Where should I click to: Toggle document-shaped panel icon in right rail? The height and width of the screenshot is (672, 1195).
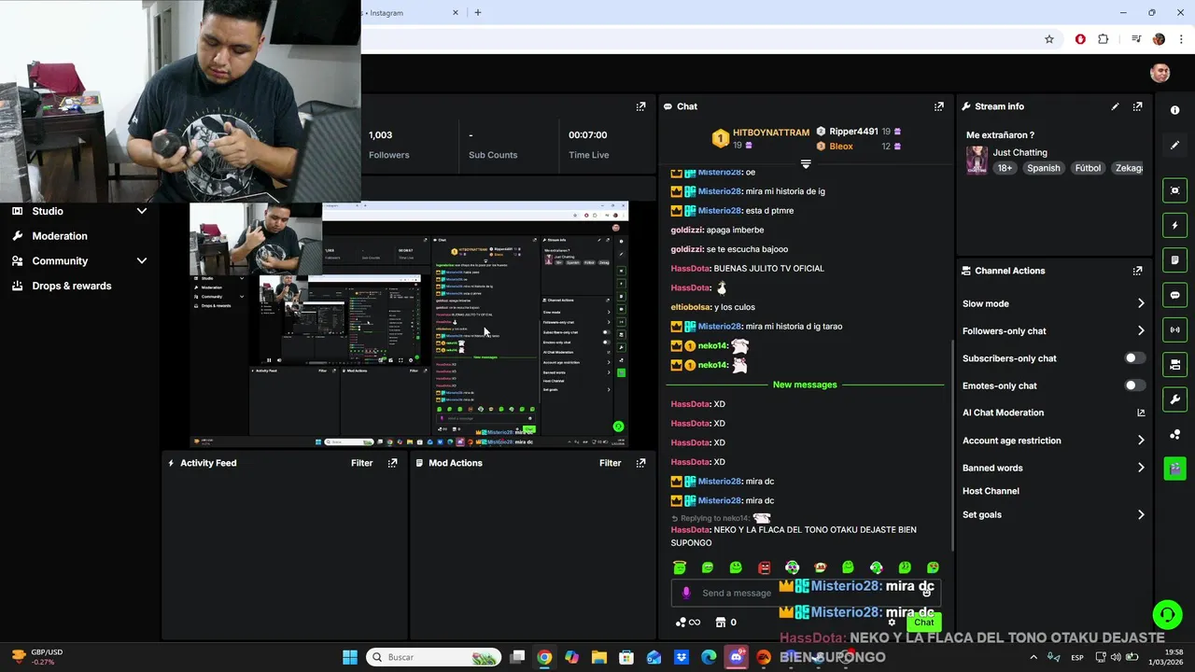pos(1174,259)
